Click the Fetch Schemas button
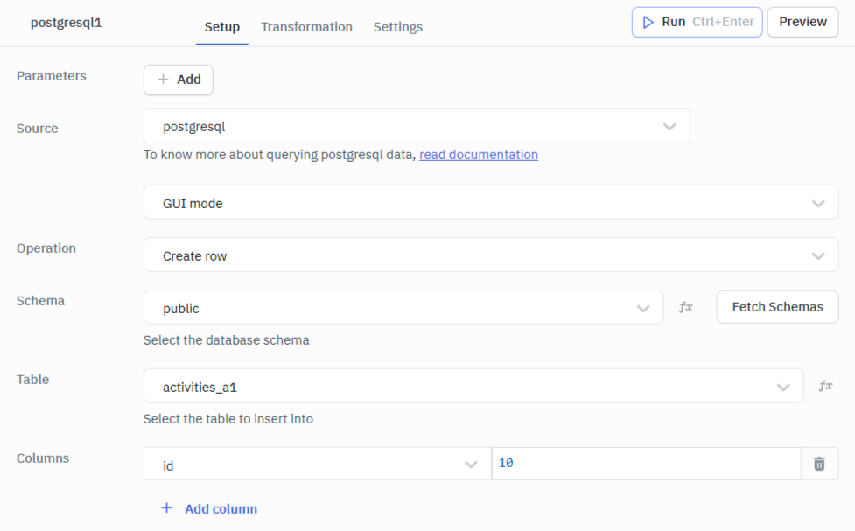The height and width of the screenshot is (531, 855). tap(777, 307)
